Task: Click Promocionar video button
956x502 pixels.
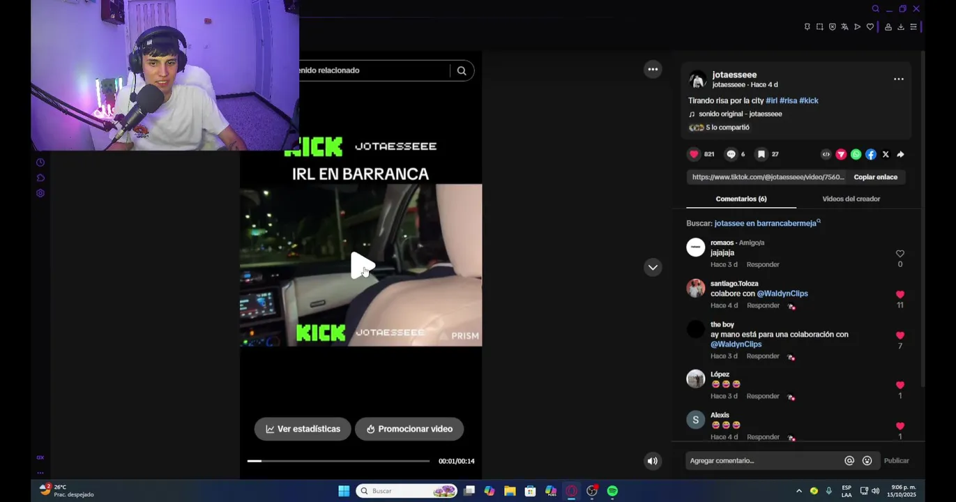Action: 409,429
